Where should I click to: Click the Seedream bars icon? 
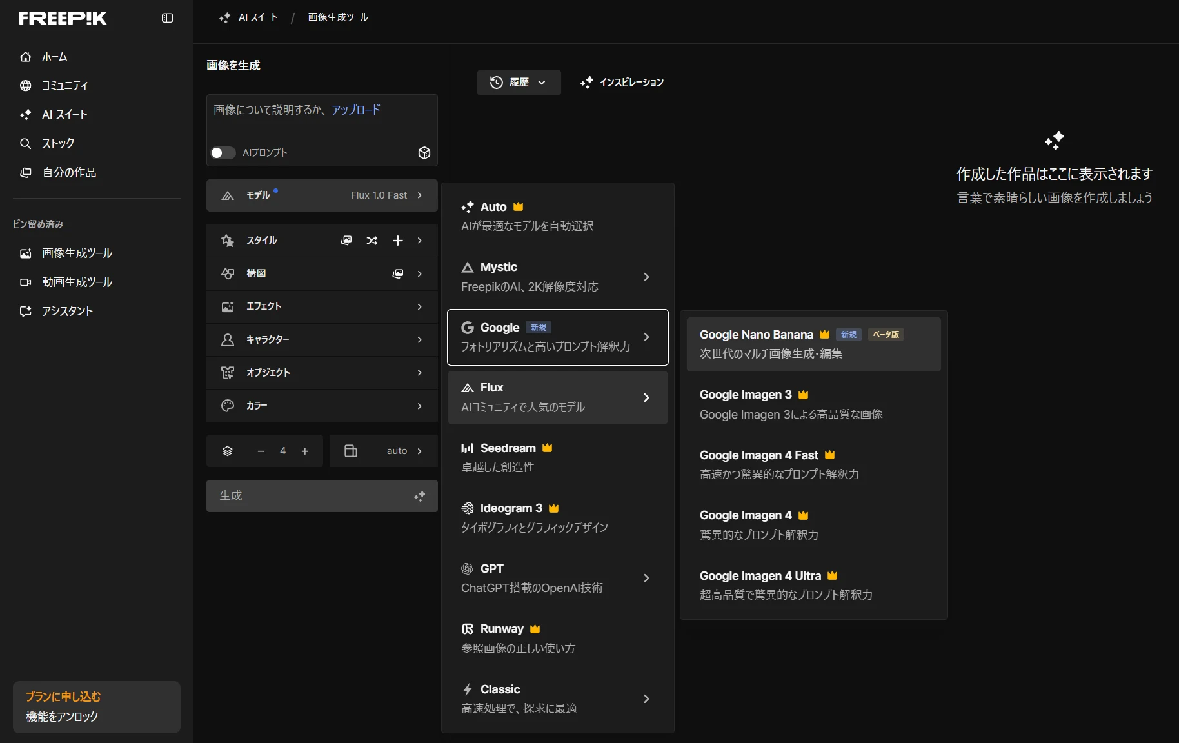point(468,448)
